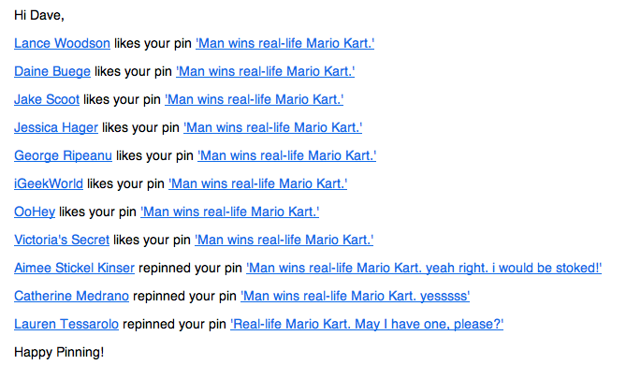Image resolution: width=641 pixels, height=365 pixels.
Task: Open Aimee Stickel Kinser's profile link
Action: pos(75,268)
